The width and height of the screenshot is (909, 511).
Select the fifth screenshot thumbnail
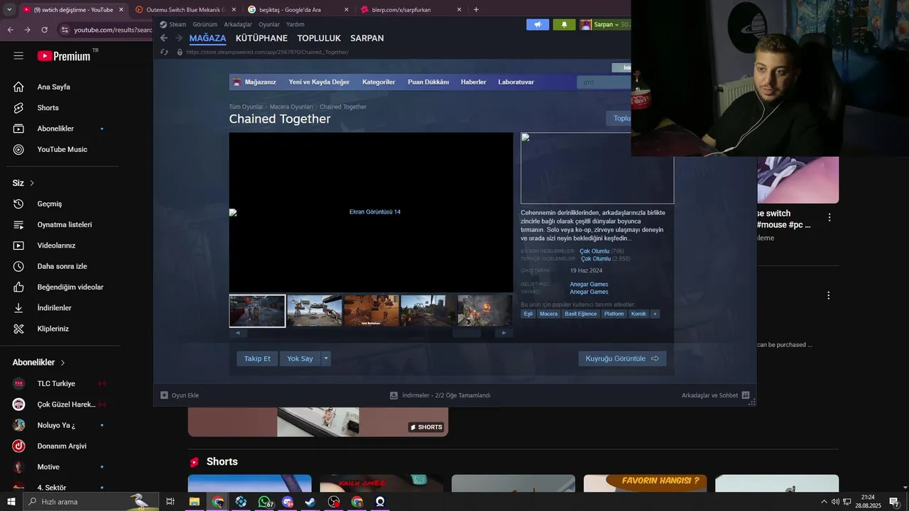485,311
